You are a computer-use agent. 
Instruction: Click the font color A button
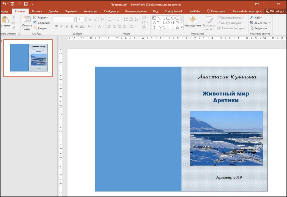(x=100, y=26)
